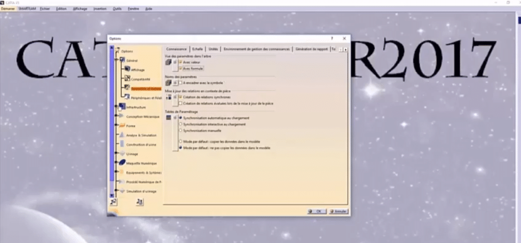Open the 'Génération de rapport' tab
The image size is (521, 243).
pyautogui.click(x=311, y=49)
